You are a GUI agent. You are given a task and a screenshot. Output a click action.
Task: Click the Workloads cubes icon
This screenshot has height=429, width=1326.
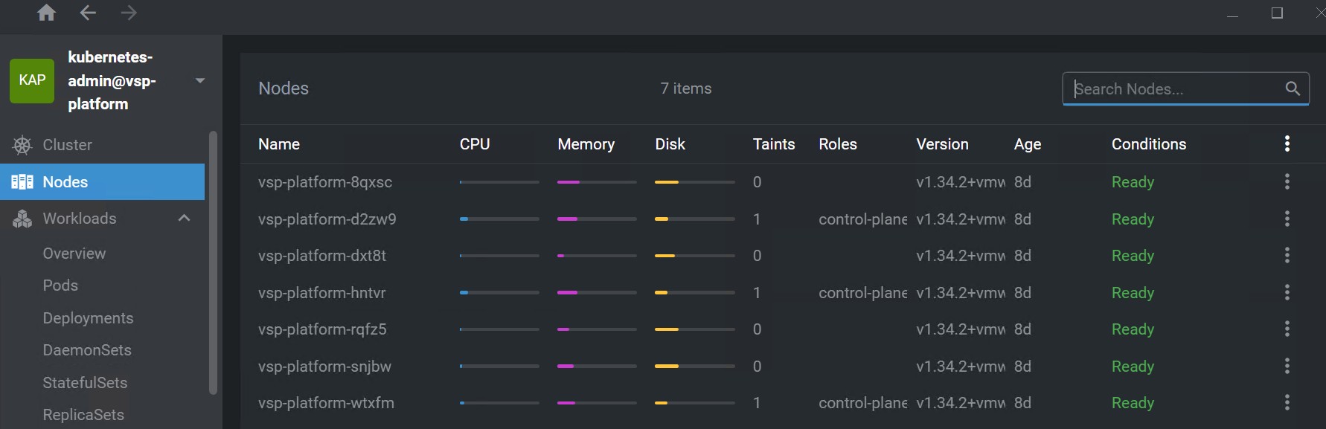pos(22,219)
